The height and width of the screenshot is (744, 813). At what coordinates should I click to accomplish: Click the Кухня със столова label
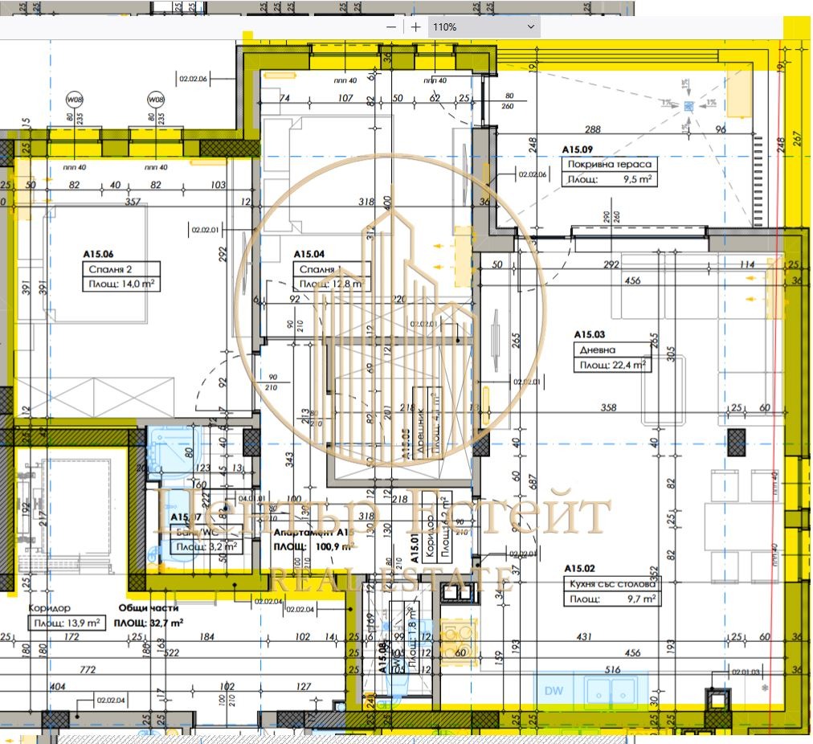coord(614,584)
